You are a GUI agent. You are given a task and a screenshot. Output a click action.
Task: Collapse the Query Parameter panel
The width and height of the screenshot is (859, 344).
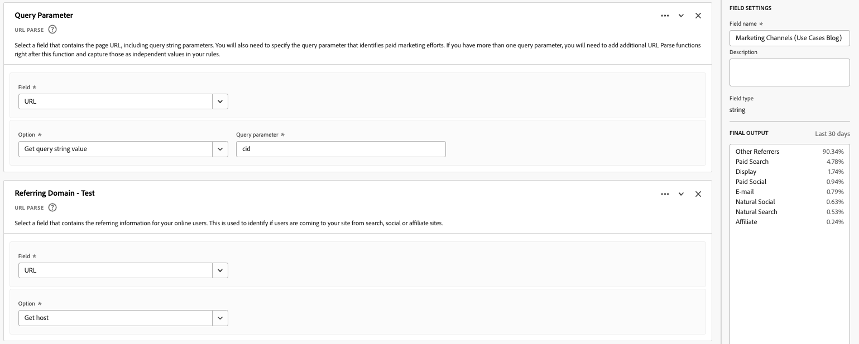tap(681, 16)
